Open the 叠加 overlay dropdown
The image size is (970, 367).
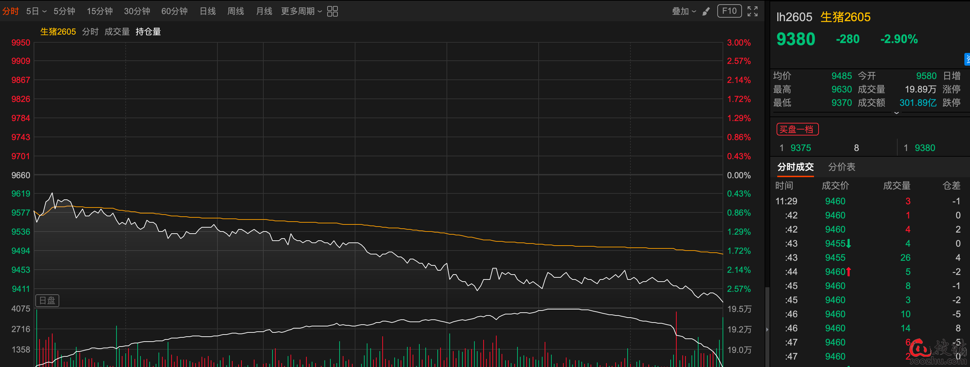point(683,11)
